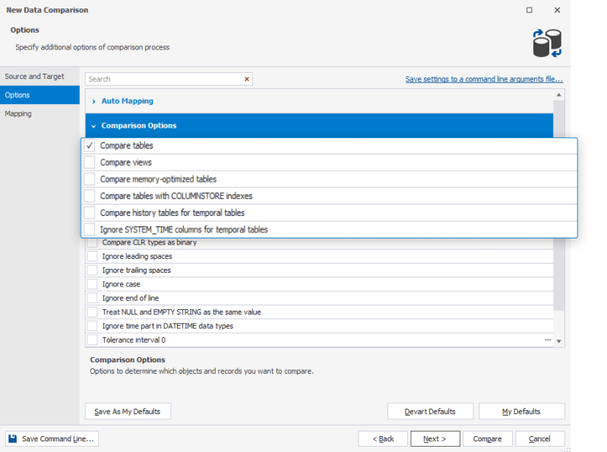Proceed with the Next button
This screenshot has width=607, height=452.
(x=435, y=438)
